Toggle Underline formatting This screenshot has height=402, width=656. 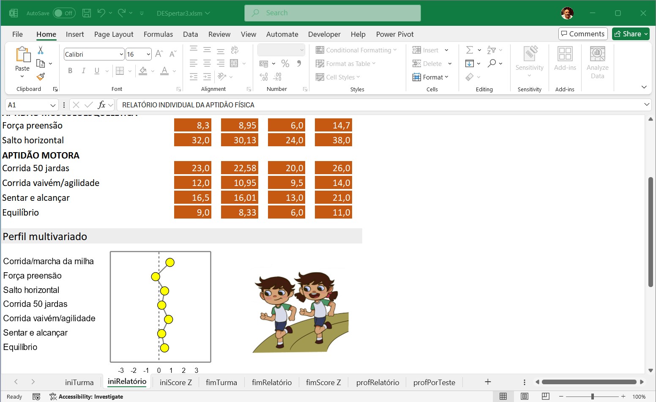point(97,71)
